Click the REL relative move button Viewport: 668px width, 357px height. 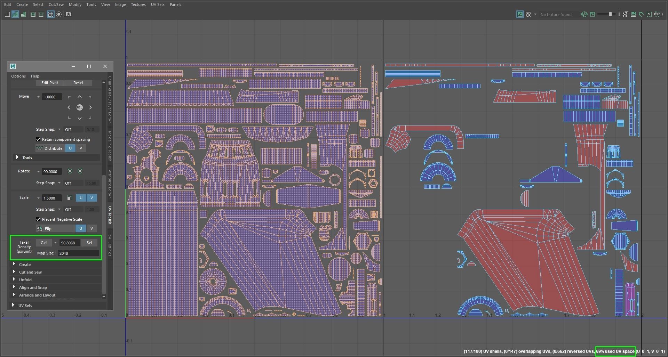tap(80, 107)
